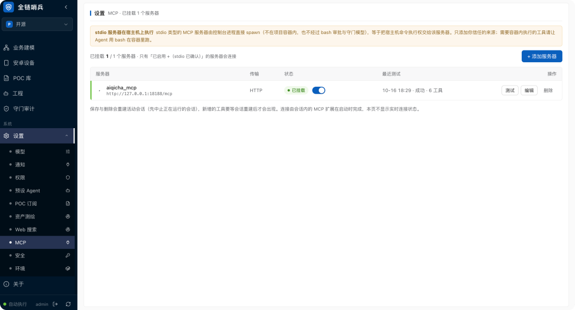Click the 最近测试 column header

391,74
